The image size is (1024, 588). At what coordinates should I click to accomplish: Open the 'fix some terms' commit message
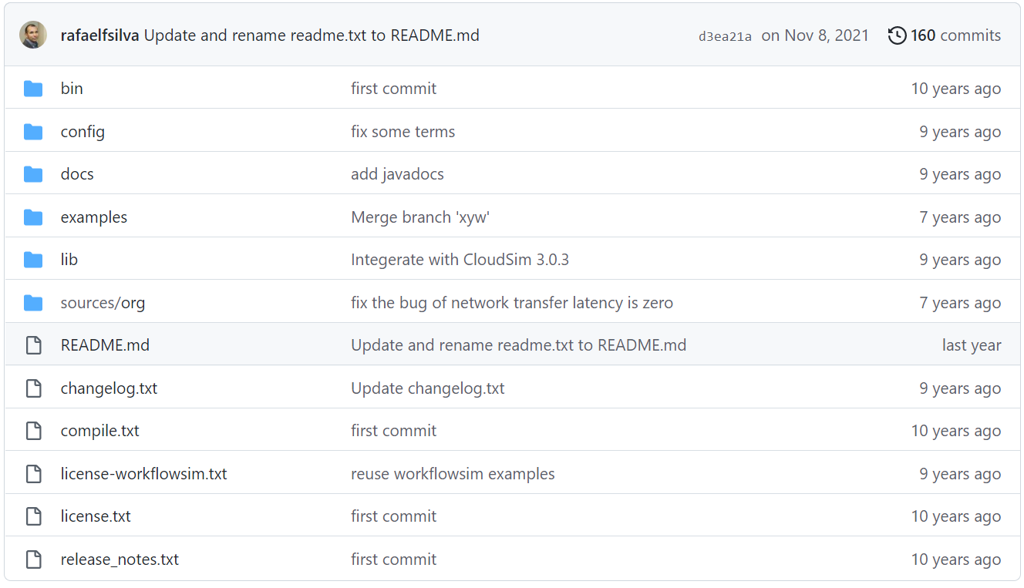pyautogui.click(x=403, y=132)
